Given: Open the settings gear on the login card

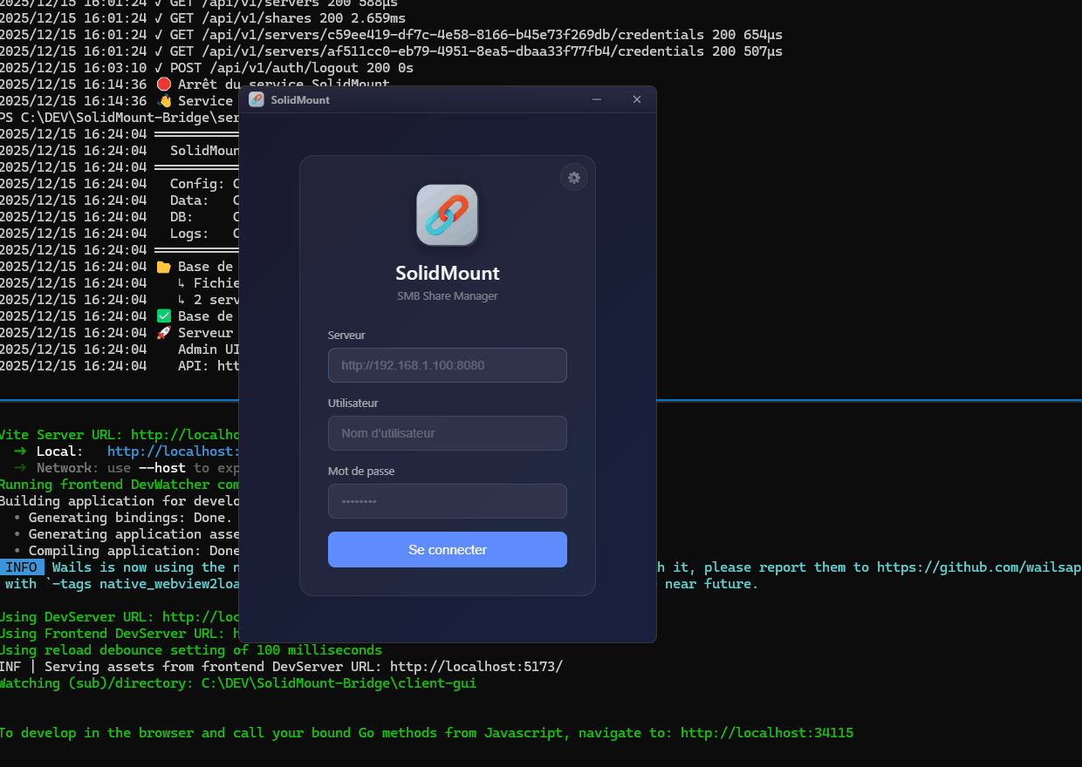Looking at the screenshot, I should pyautogui.click(x=573, y=177).
